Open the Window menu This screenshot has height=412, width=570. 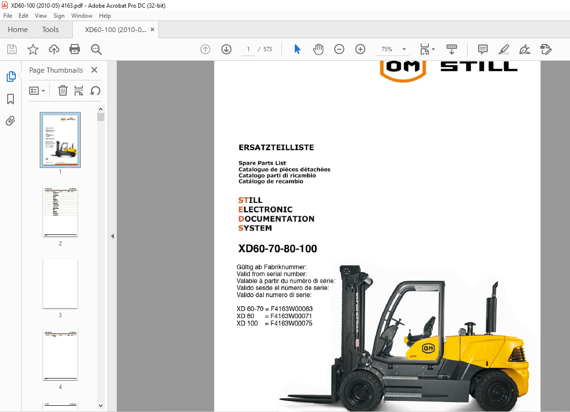pos(82,16)
